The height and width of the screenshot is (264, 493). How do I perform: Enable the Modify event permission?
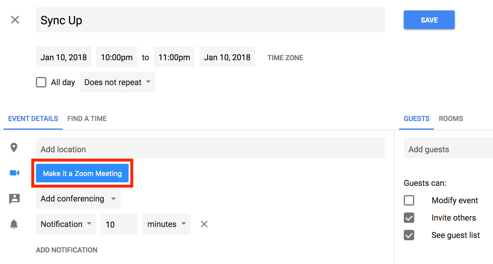(x=409, y=200)
